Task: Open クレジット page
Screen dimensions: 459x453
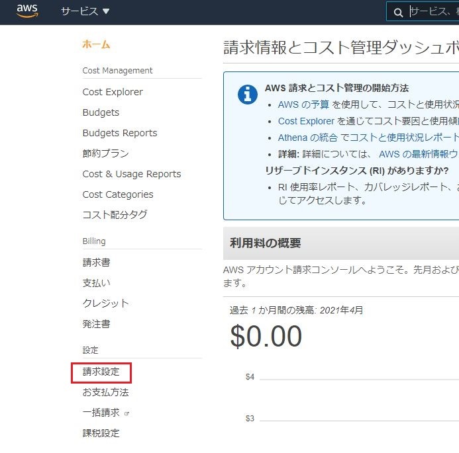Action: (106, 304)
